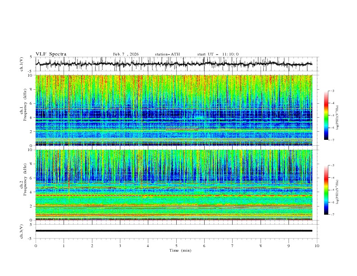
Task: Click the '-3' label on upper color bar
Action: (333, 91)
